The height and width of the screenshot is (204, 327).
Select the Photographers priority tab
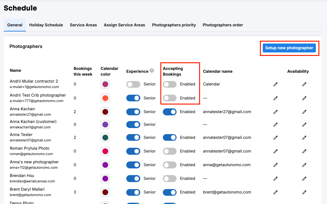coord(174,25)
